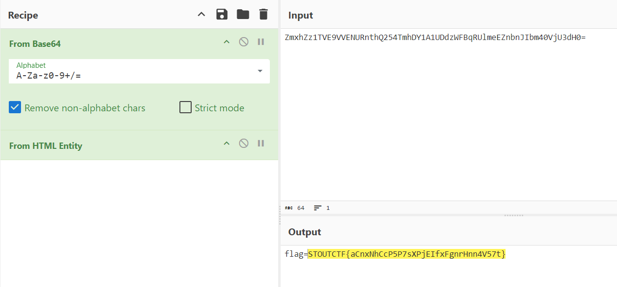Viewport: 617px width, 287px height.
Task: Click the Input panel heading
Action: click(x=301, y=15)
